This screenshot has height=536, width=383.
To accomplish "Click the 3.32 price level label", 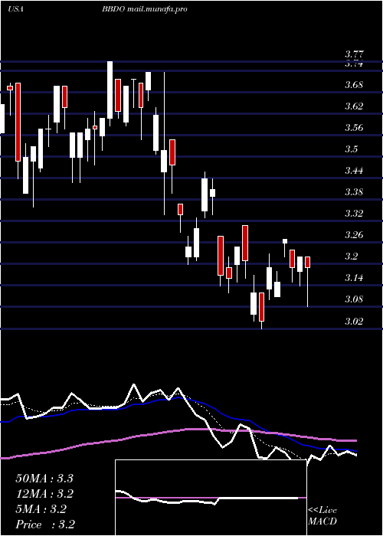I will [354, 214].
